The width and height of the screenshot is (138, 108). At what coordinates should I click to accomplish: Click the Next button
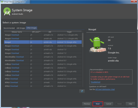tap(98, 104)
